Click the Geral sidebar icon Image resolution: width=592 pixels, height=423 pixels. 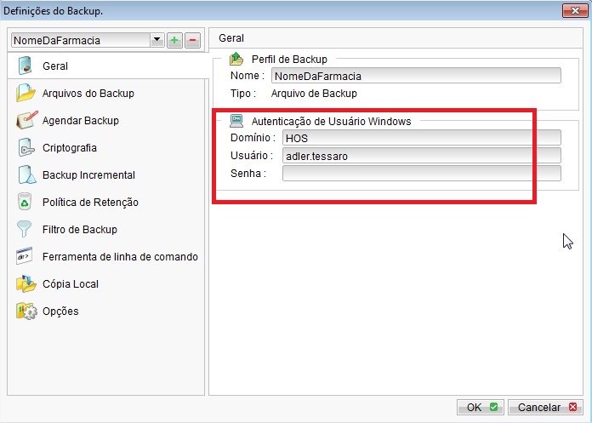[26, 66]
